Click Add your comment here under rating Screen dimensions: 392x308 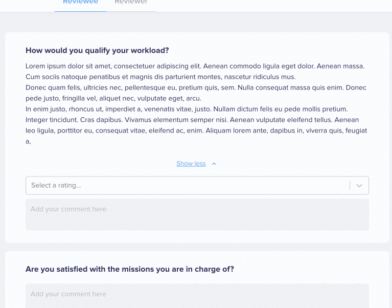click(68, 209)
